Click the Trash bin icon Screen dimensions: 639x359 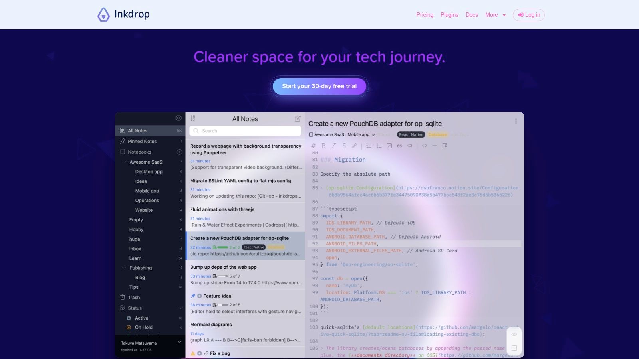click(123, 297)
